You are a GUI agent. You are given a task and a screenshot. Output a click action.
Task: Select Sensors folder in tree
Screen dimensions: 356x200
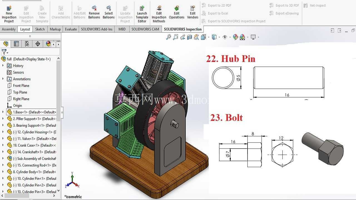[x=16, y=72]
